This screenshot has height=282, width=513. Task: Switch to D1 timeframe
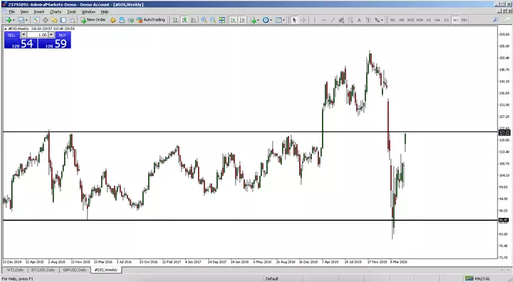[x=447, y=20]
